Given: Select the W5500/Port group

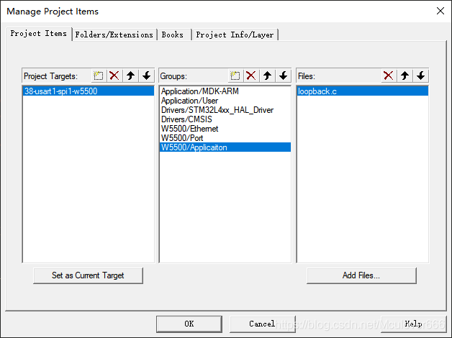Looking at the screenshot, I should click(x=225, y=138).
